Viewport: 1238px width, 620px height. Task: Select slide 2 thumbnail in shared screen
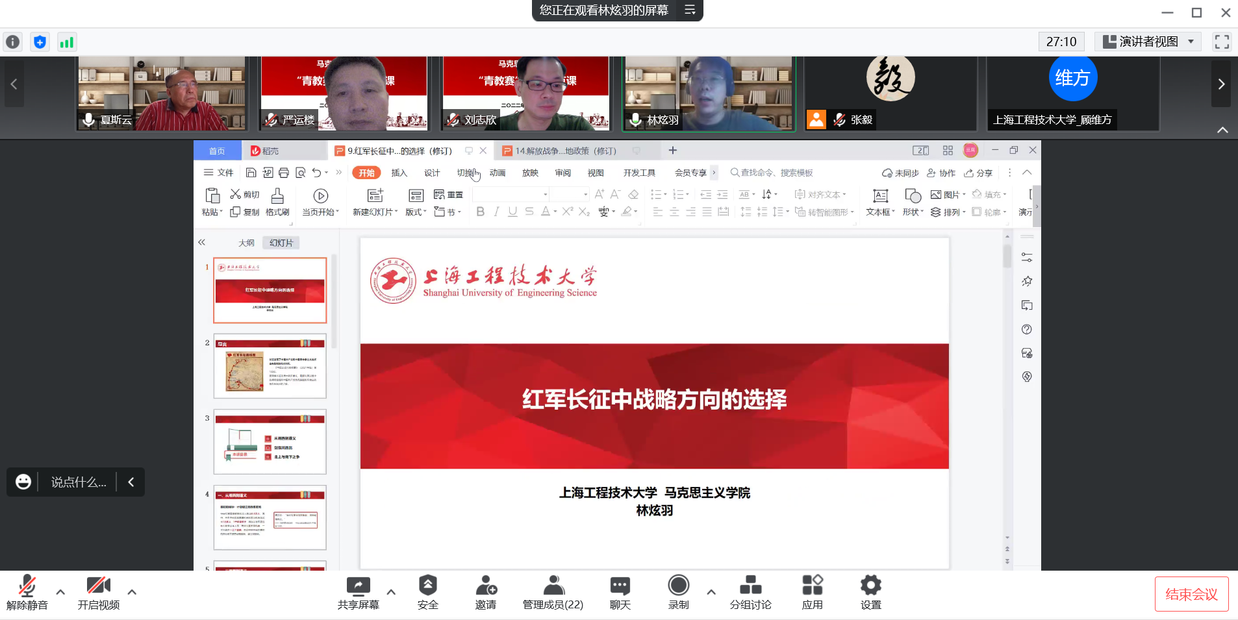coord(270,366)
